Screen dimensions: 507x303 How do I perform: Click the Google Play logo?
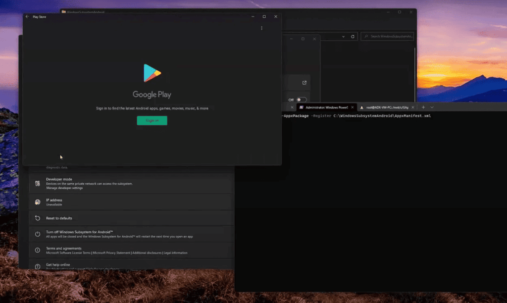[x=152, y=73]
